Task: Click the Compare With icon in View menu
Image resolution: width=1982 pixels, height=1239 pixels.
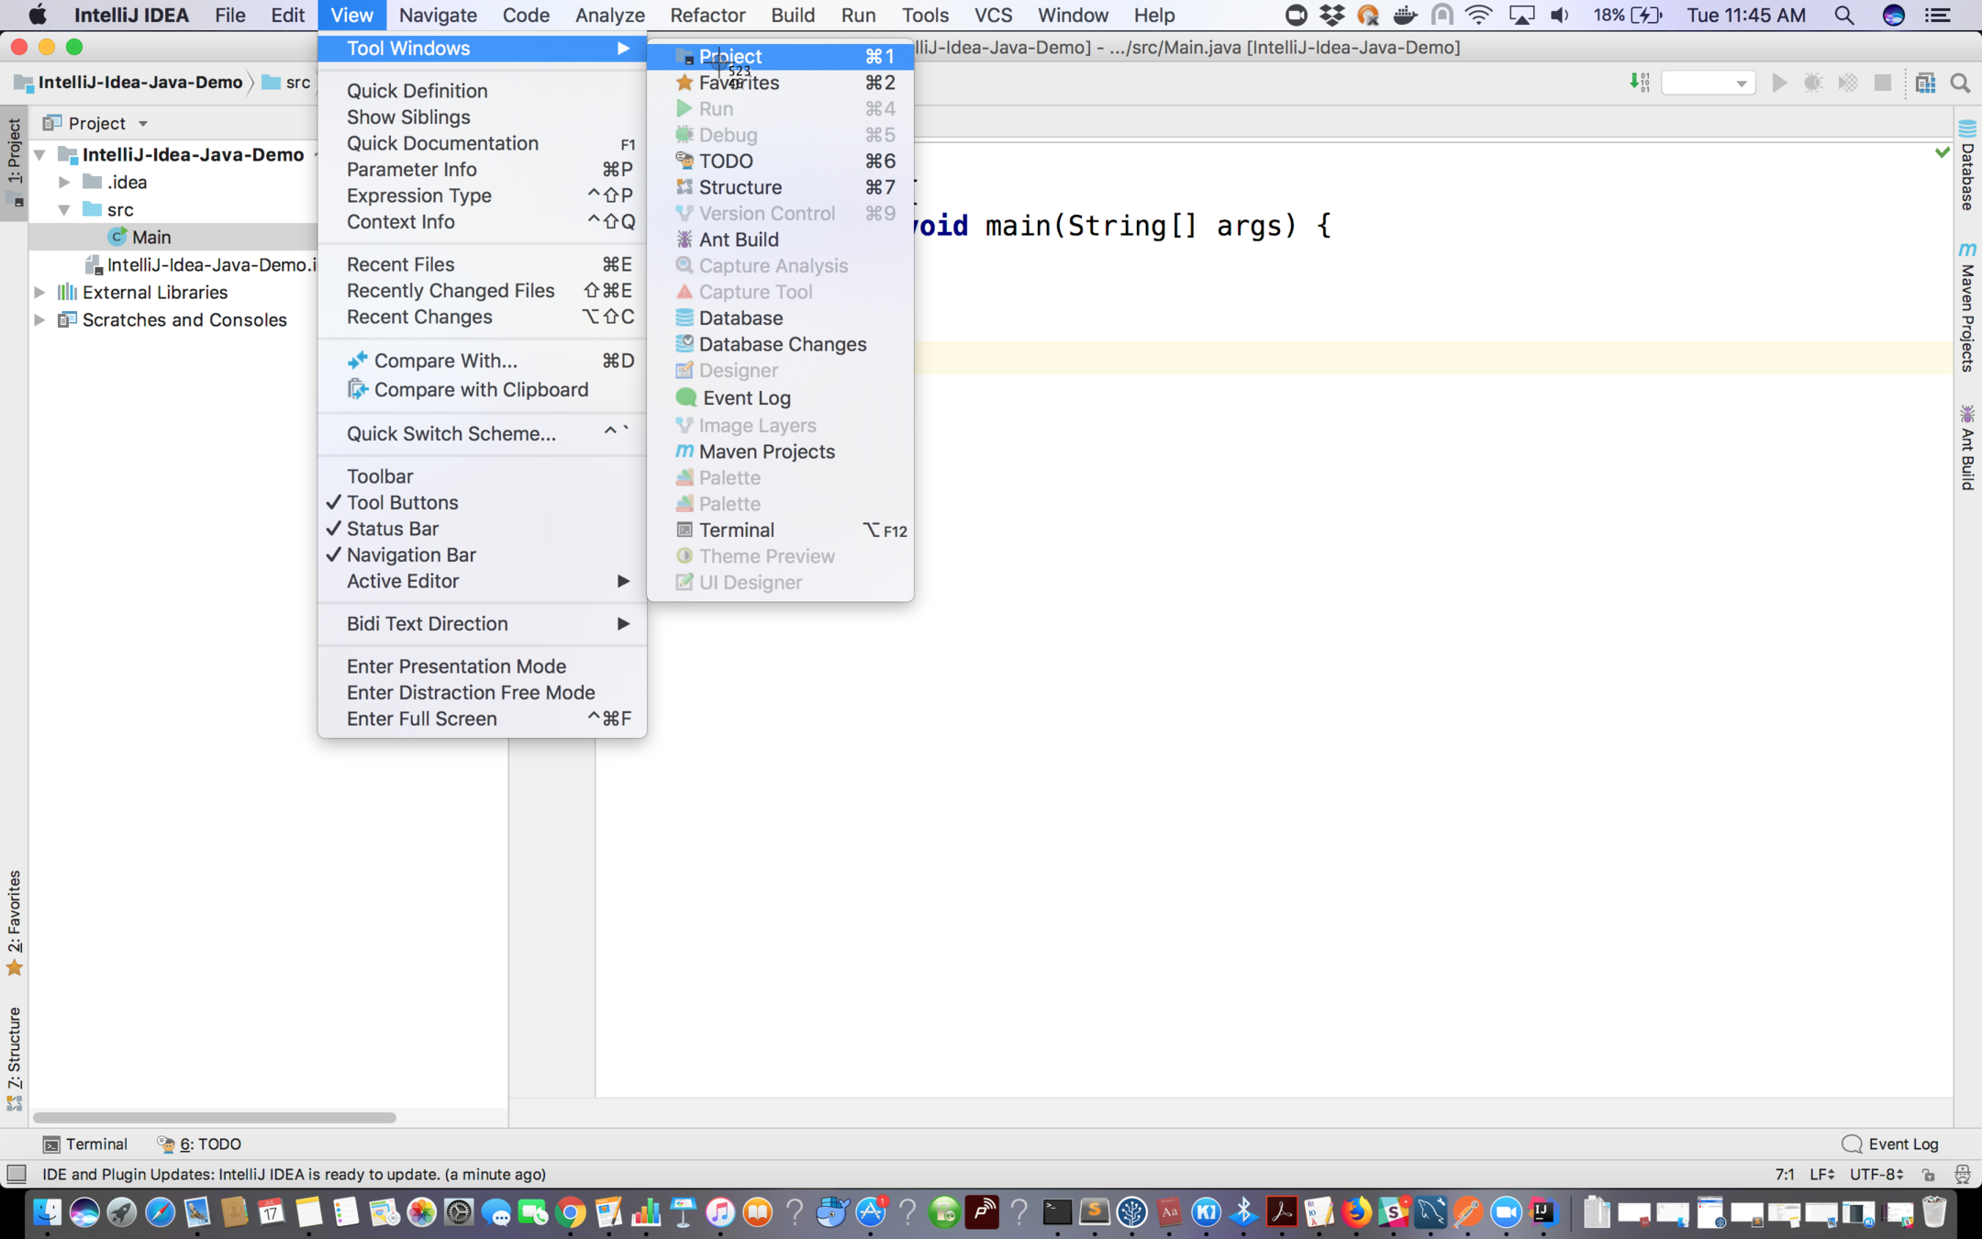Action: (x=358, y=361)
